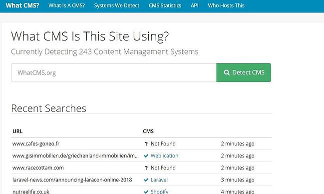Viewport: 324px width, 194px height.
Task: Select the www.gisimmobilien.de URL cell
Action: (x=75, y=155)
